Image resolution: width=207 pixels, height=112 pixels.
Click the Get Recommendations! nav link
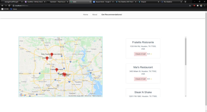[x=112, y=15]
